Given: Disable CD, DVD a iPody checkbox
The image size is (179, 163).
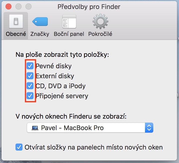Looking at the screenshot, I should coord(30,86).
